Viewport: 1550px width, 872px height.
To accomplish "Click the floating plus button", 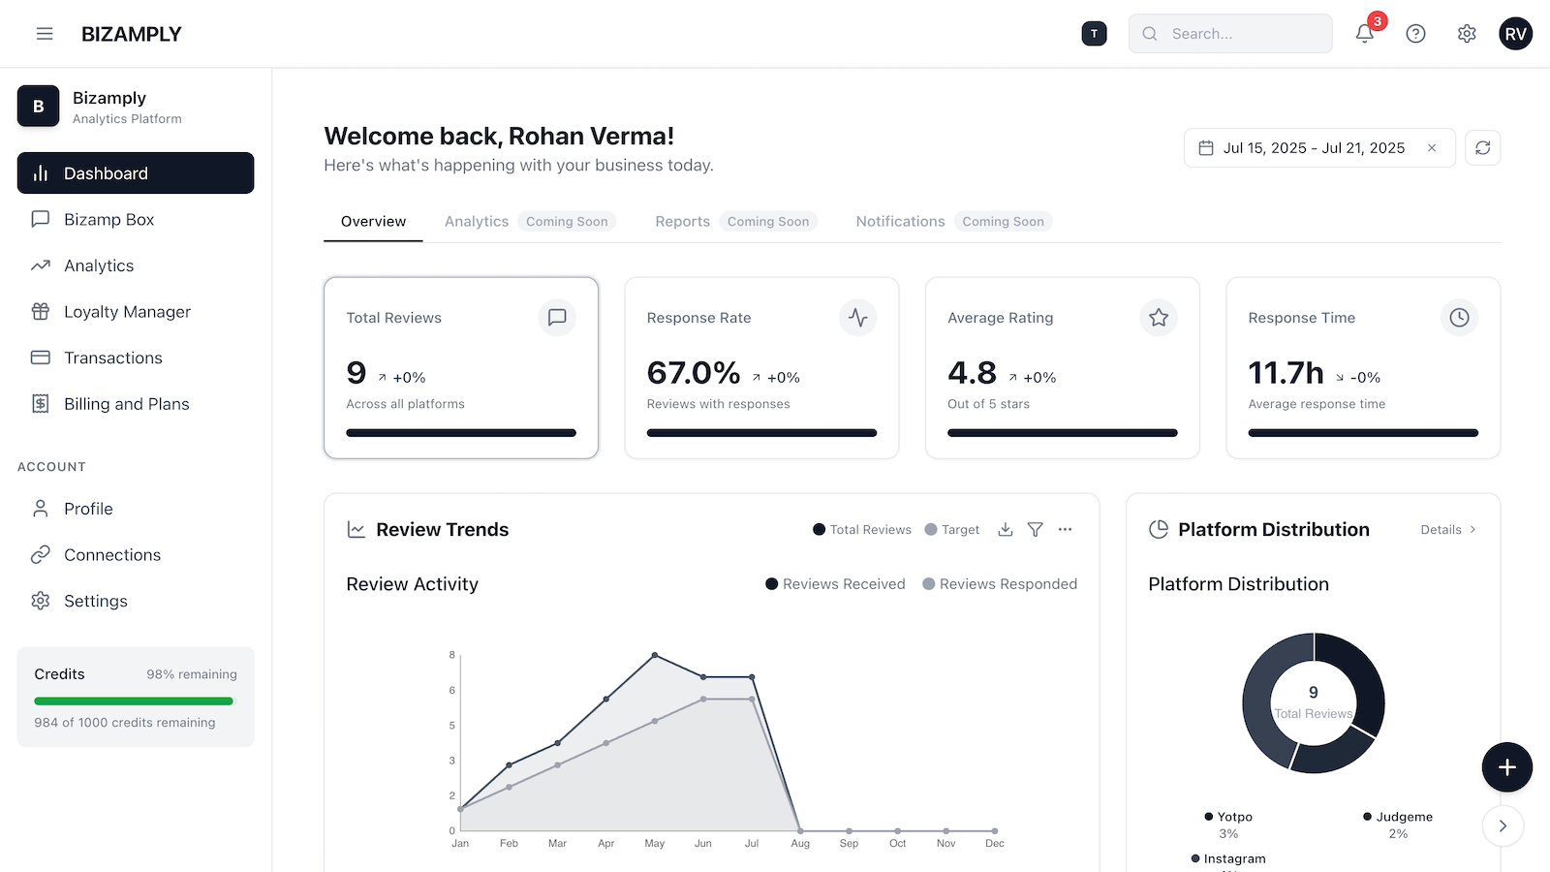I will click(x=1506, y=767).
